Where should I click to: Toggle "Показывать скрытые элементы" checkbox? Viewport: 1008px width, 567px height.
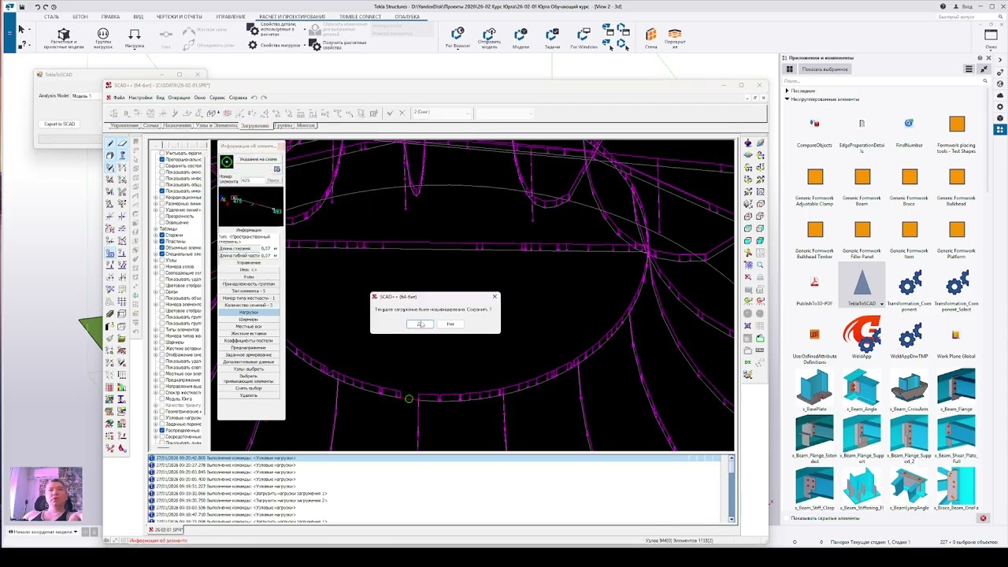click(x=787, y=518)
